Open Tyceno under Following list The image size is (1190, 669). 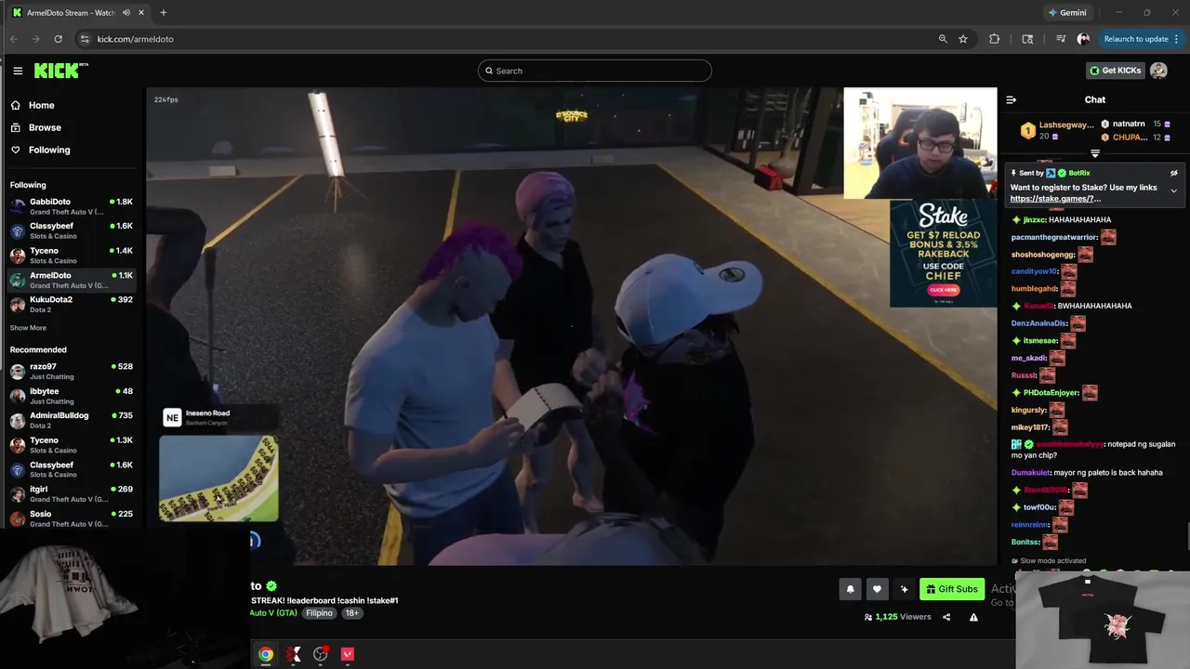[72, 256]
